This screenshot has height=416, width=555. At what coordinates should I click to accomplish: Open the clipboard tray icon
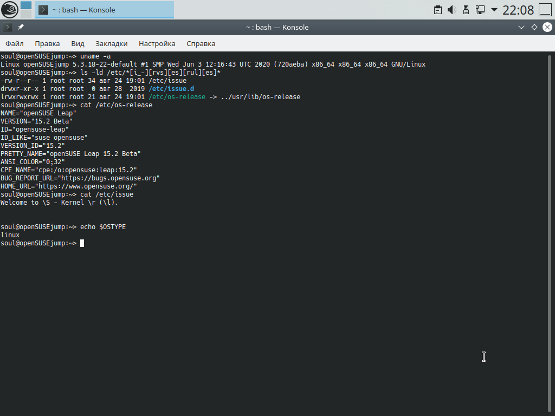[x=438, y=10]
